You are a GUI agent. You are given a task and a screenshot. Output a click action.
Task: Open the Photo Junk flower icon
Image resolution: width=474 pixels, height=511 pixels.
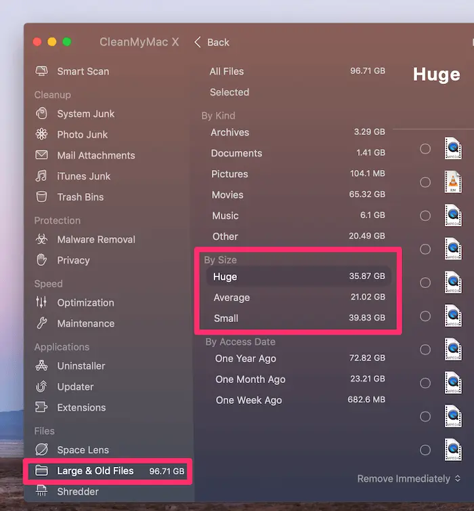tap(42, 135)
